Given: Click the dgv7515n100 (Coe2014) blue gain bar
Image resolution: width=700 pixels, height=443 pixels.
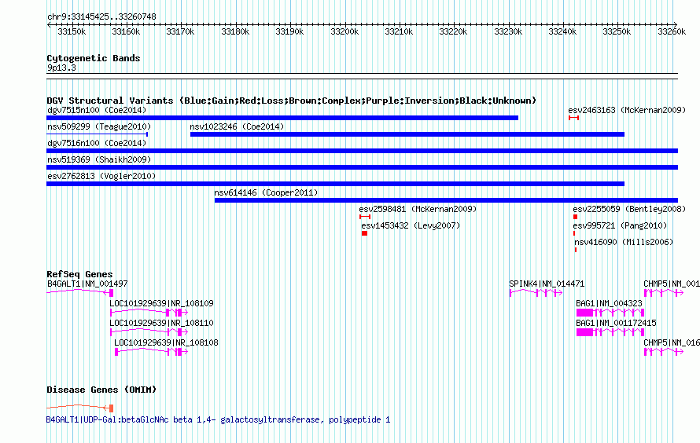Looking at the screenshot, I should [x=282, y=118].
